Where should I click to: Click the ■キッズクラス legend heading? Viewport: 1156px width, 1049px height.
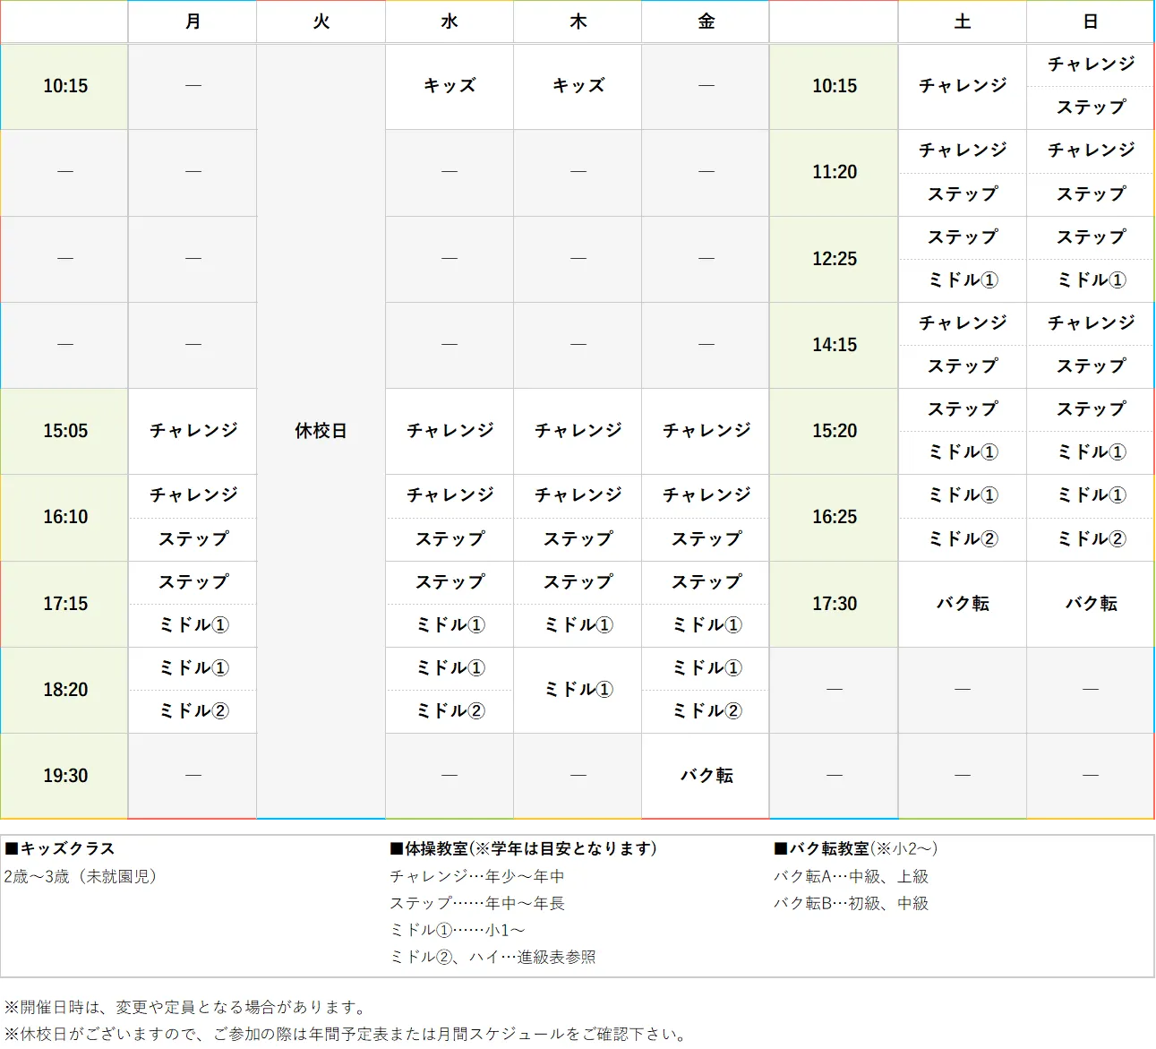point(60,848)
